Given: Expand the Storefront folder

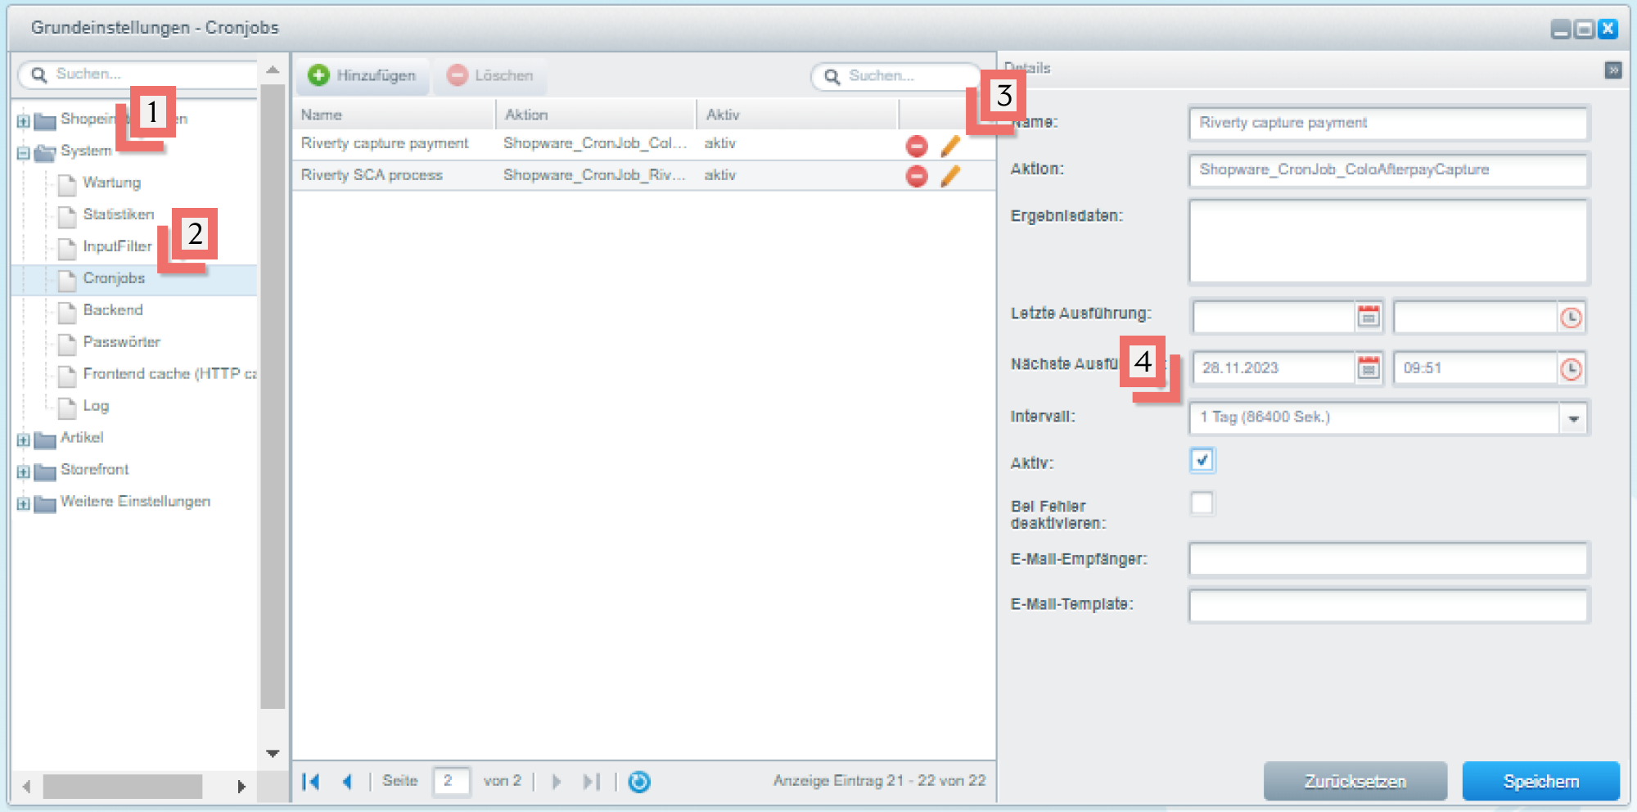Looking at the screenshot, I should [x=23, y=471].
